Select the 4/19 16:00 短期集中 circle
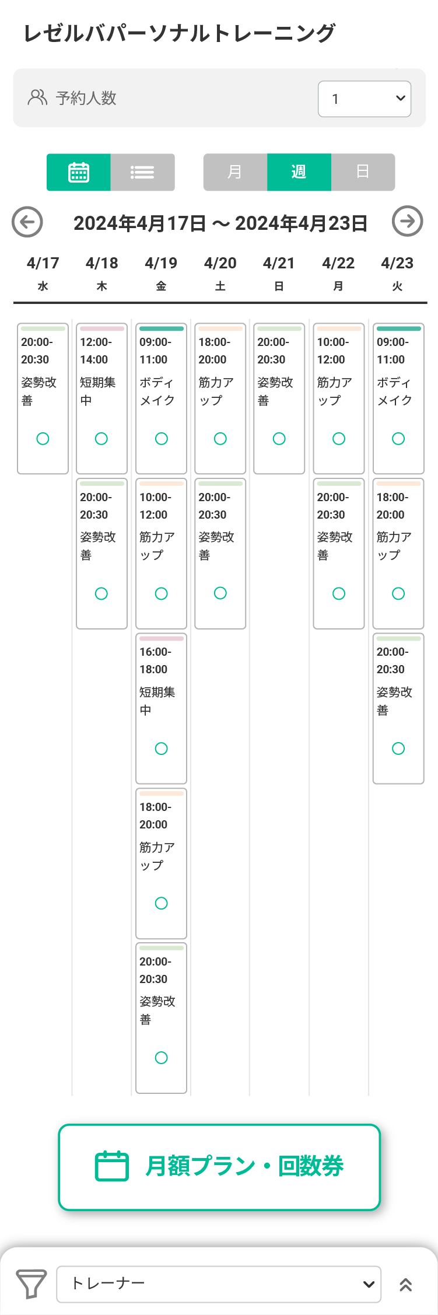The image size is (438, 1315). 162,749
